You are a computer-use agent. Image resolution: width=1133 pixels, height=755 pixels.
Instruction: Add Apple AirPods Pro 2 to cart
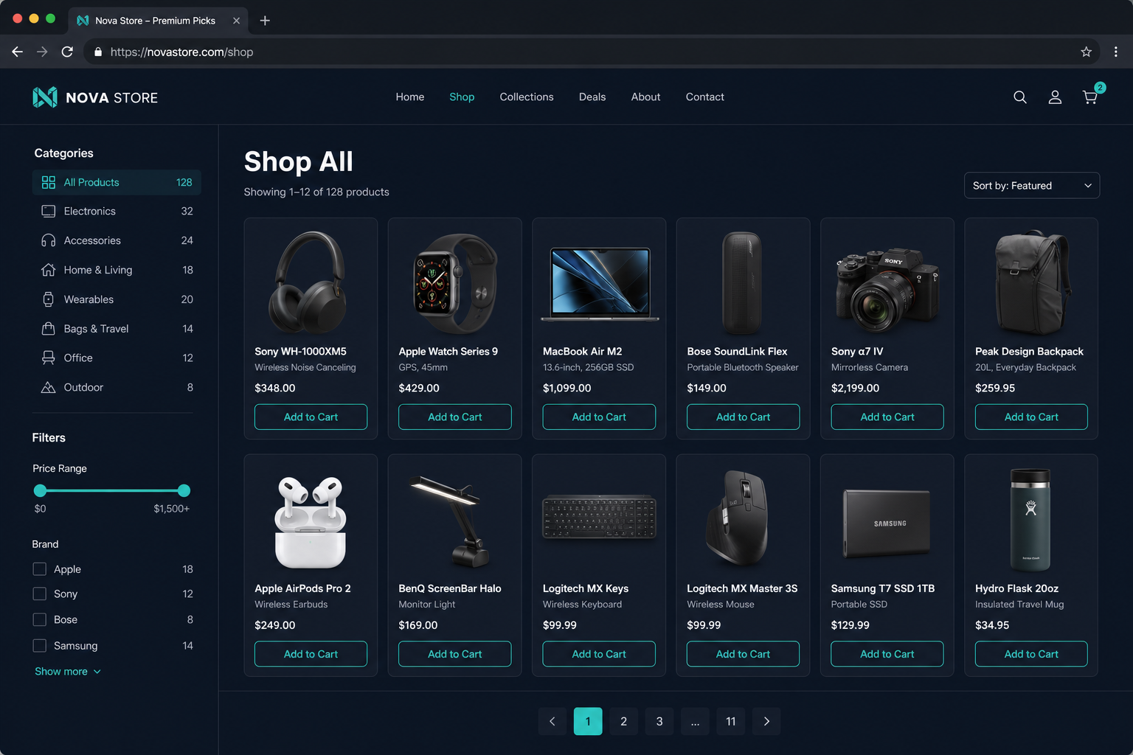(311, 654)
